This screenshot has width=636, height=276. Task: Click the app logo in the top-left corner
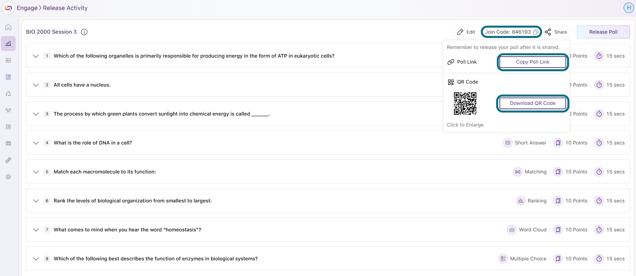pos(8,8)
